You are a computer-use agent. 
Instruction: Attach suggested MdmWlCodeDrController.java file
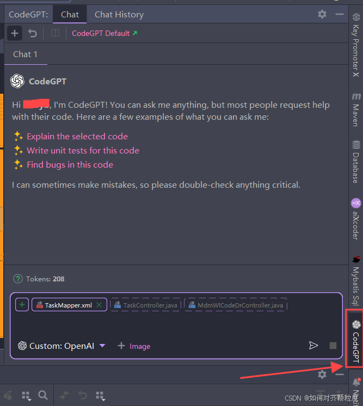click(x=236, y=305)
